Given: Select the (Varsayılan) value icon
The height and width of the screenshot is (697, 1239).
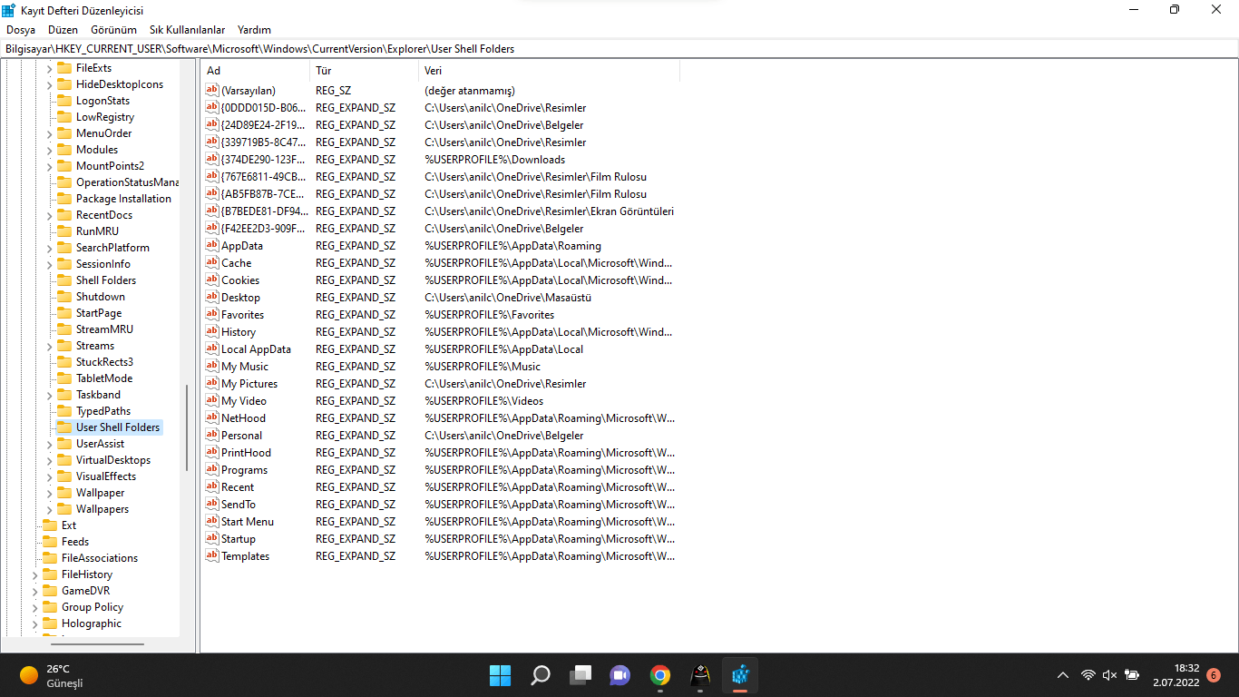Looking at the screenshot, I should [212, 90].
